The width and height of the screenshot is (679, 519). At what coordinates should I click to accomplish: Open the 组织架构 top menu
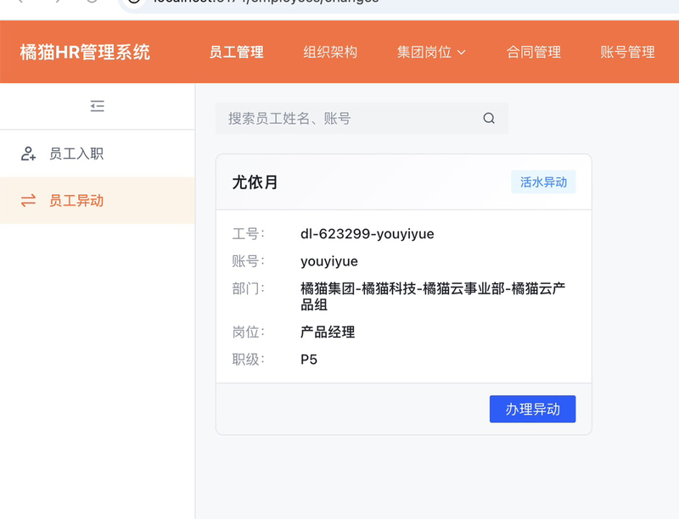tap(330, 53)
